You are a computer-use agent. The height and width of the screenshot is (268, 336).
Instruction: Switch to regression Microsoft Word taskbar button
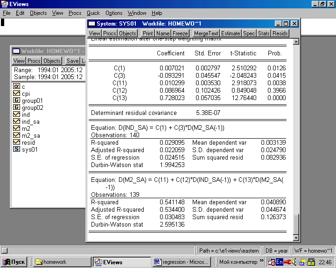(x=182, y=262)
